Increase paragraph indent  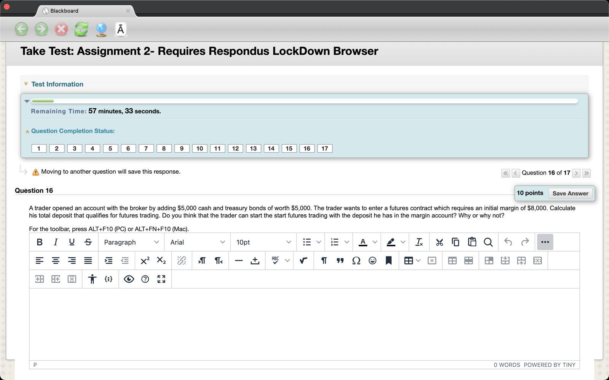click(108, 261)
